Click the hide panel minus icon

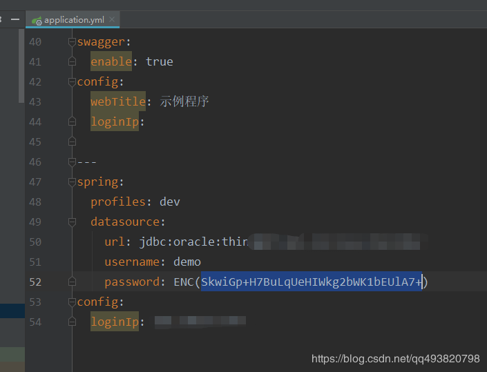point(15,19)
